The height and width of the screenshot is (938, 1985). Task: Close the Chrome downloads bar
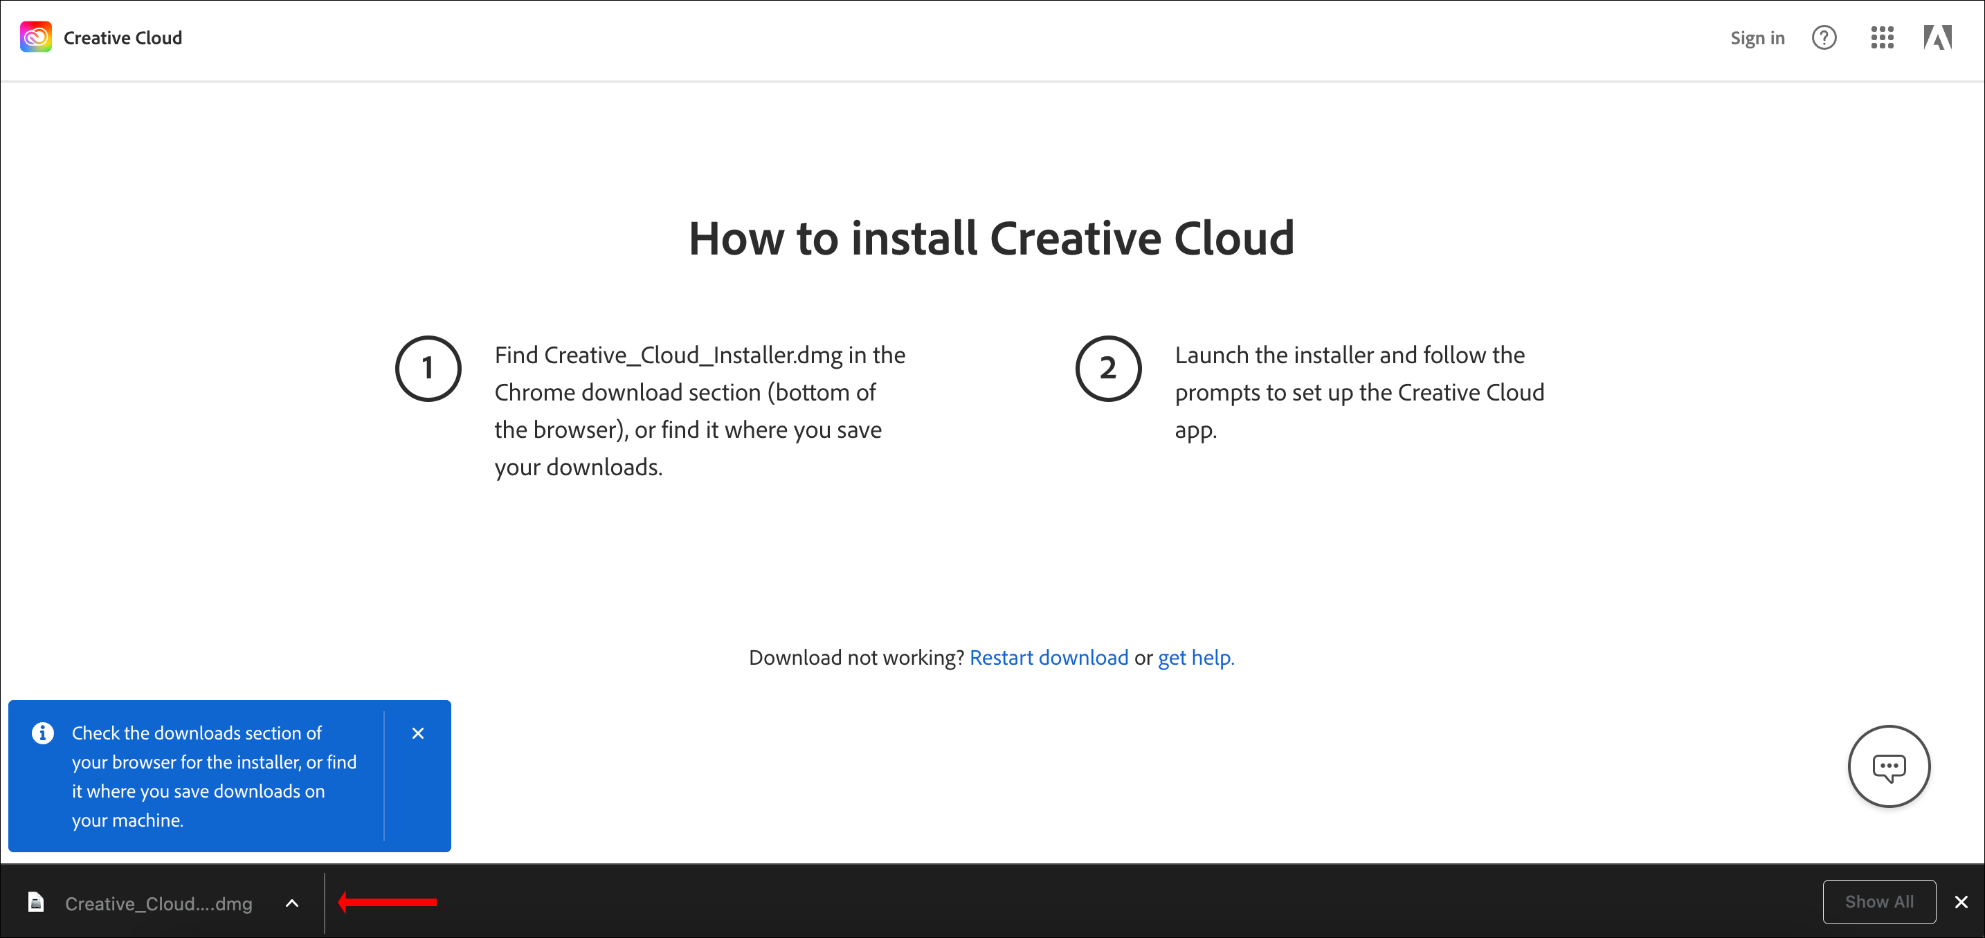click(x=1961, y=902)
